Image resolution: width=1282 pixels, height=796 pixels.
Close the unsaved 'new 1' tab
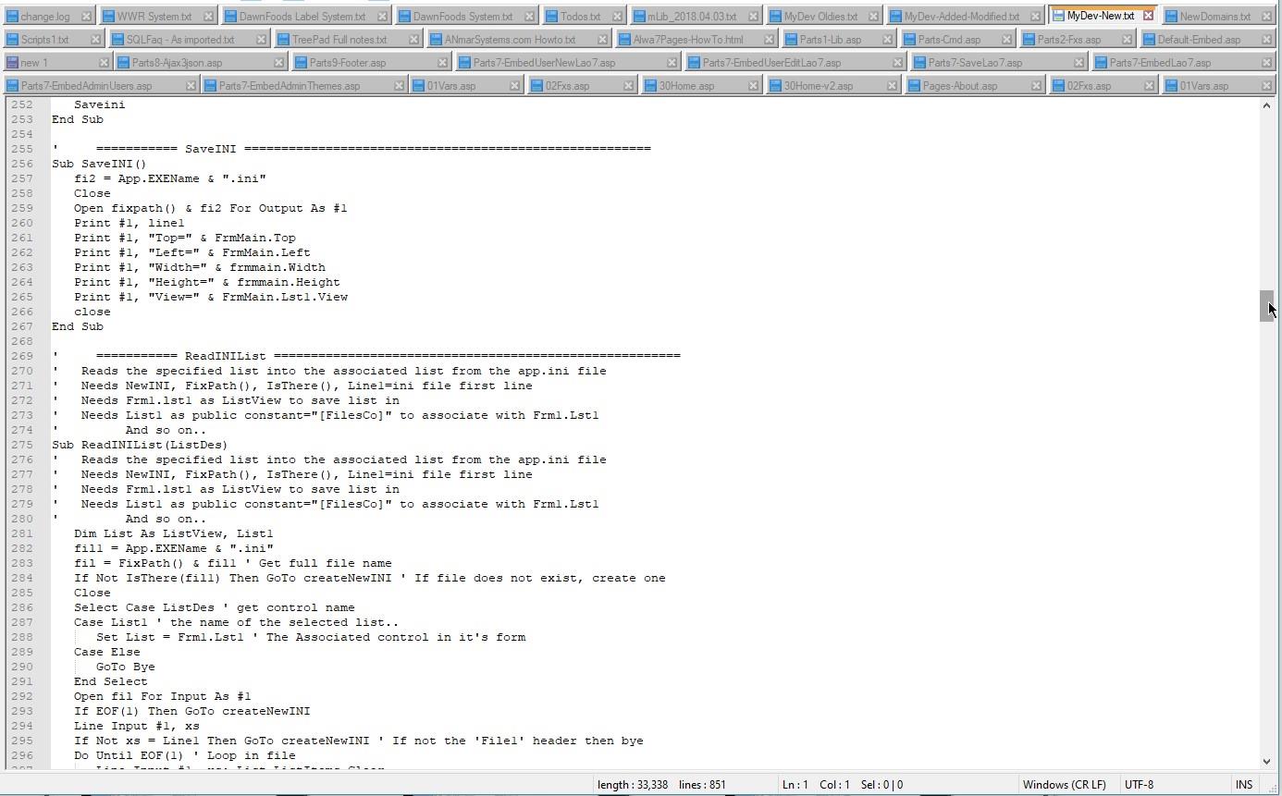pyautogui.click(x=103, y=63)
